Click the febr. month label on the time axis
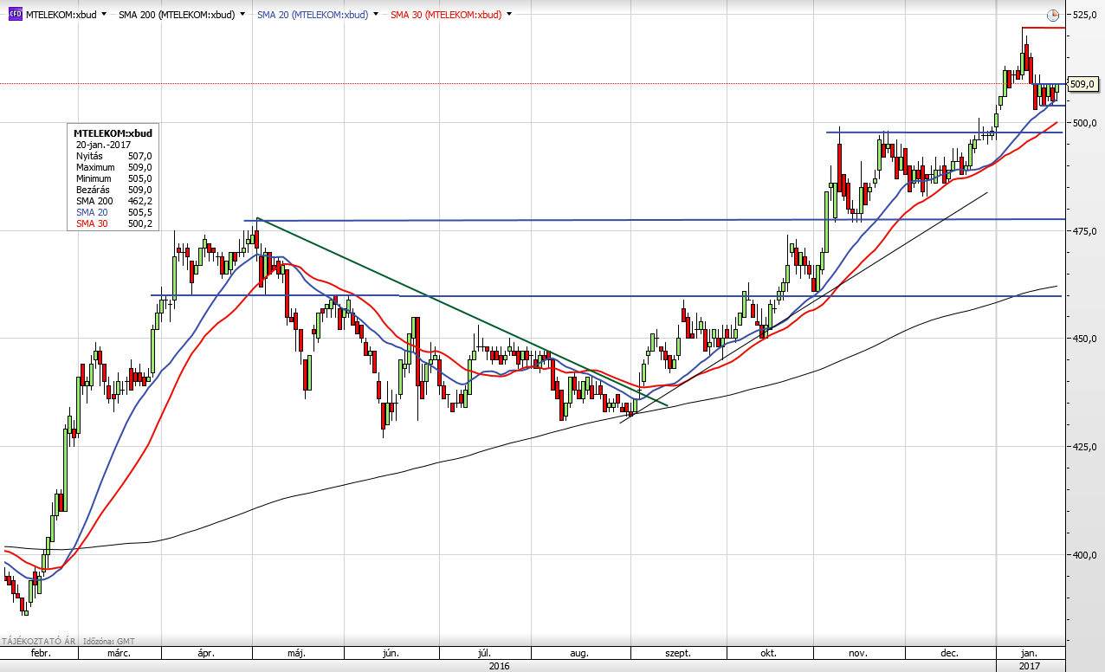The image size is (1105, 672). pyautogui.click(x=42, y=654)
